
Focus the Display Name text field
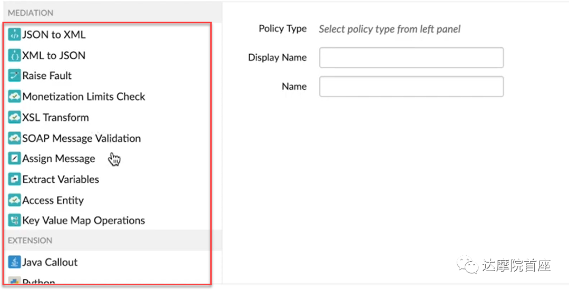coord(411,58)
